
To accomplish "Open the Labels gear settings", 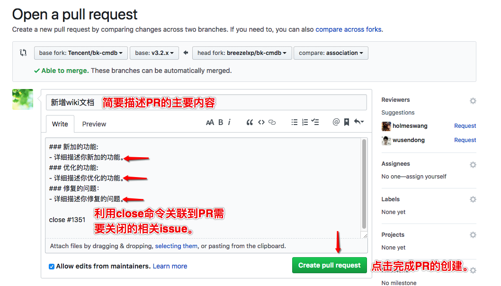I will click(x=473, y=199).
